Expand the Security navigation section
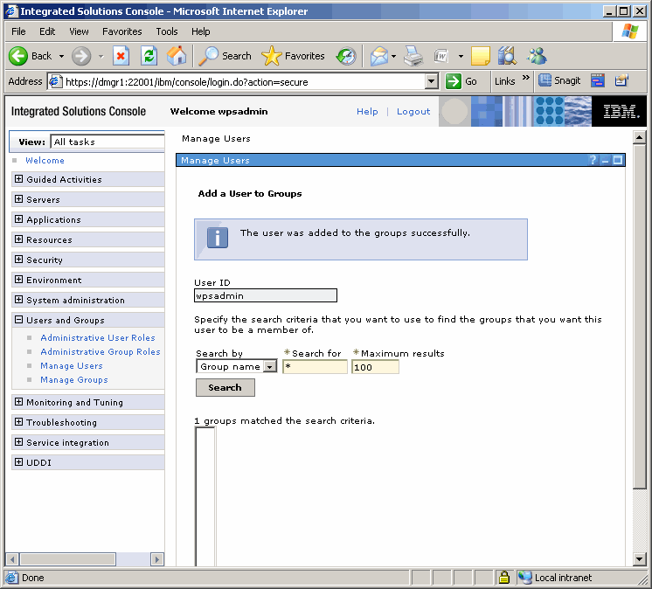Image resolution: width=652 pixels, height=589 pixels. pos(19,260)
